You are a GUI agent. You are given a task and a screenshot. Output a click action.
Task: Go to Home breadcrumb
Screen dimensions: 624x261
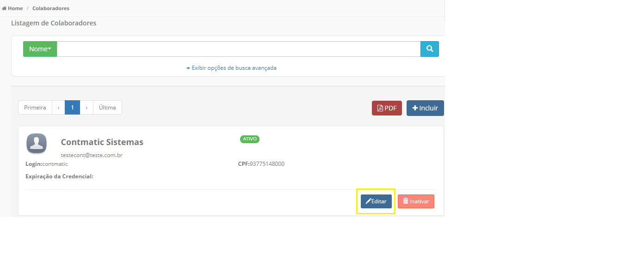(x=12, y=8)
